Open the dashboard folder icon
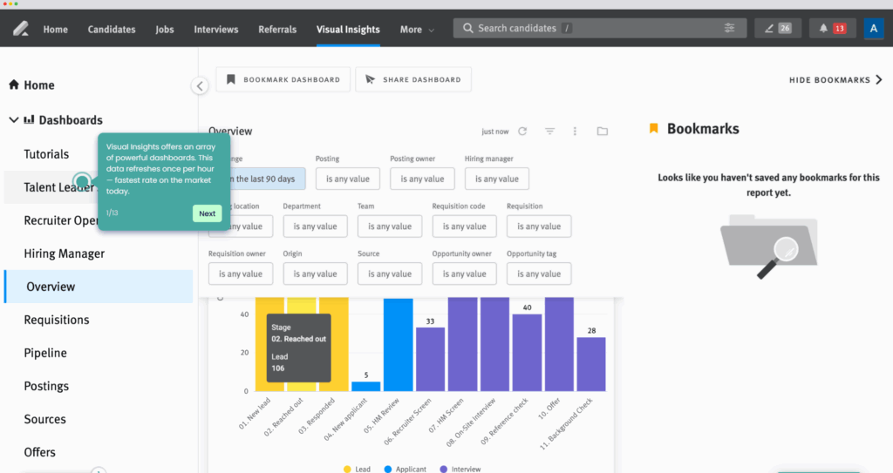This screenshot has width=893, height=473. click(602, 132)
